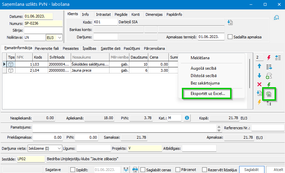Click the Saglabāt button
Viewport: 285px width, 173px height.
coord(252,170)
